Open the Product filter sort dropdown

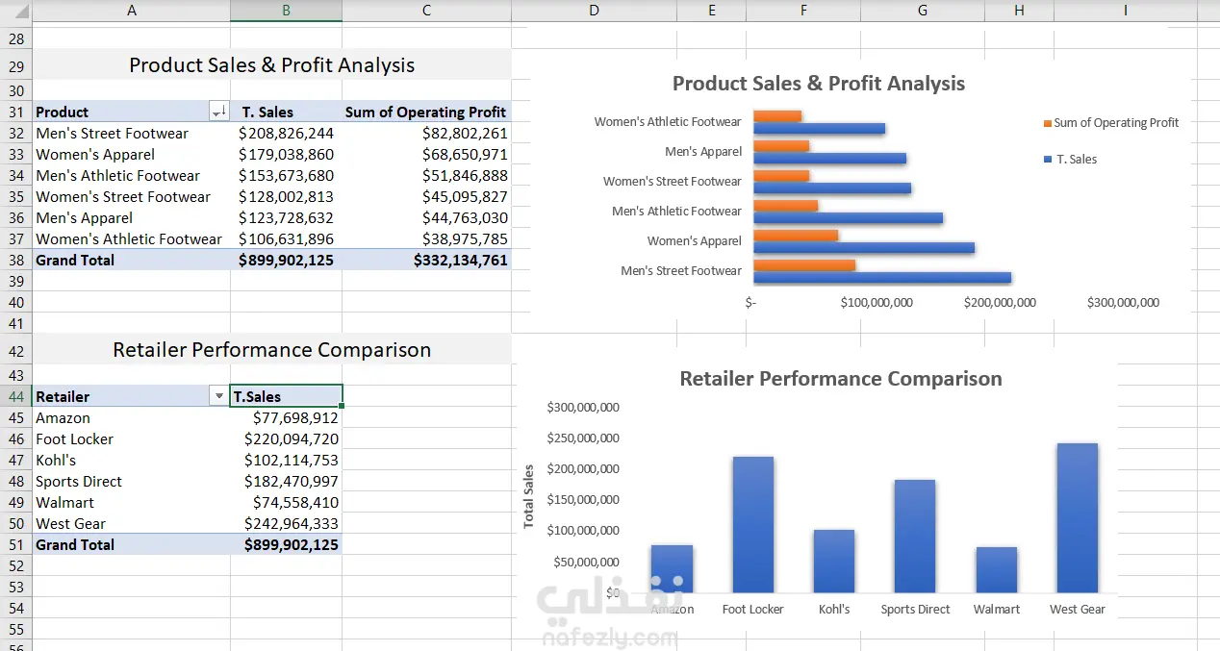pos(219,113)
